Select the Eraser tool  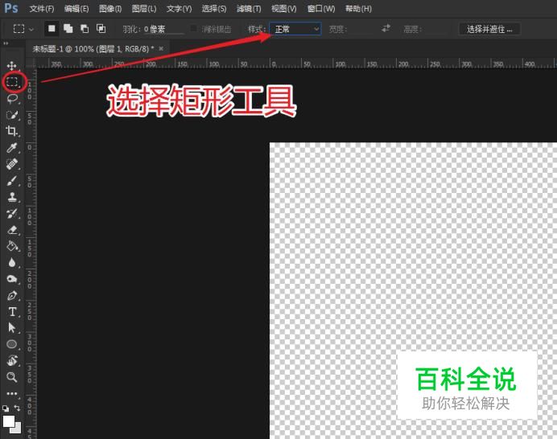[12, 230]
